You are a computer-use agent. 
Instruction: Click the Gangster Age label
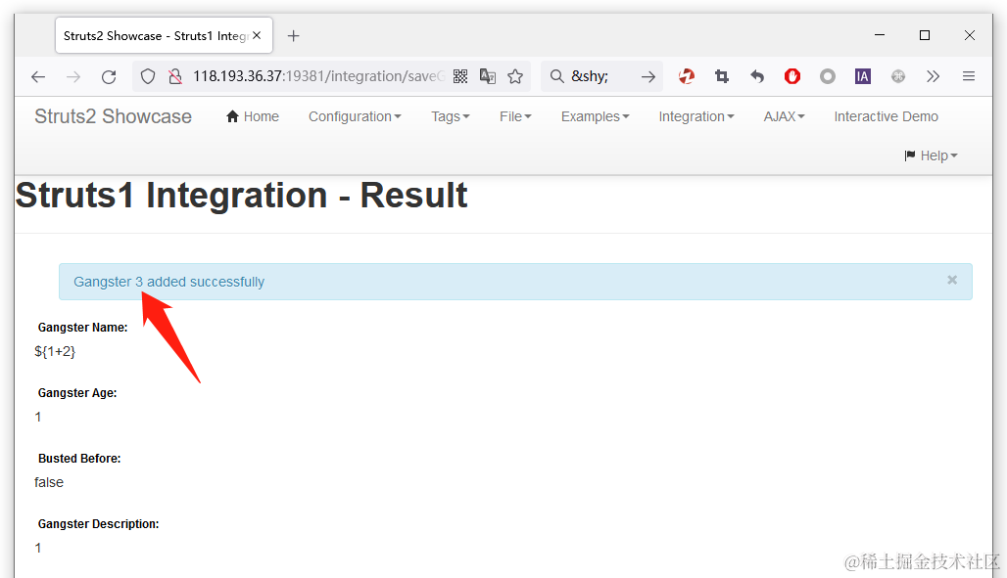(x=77, y=393)
